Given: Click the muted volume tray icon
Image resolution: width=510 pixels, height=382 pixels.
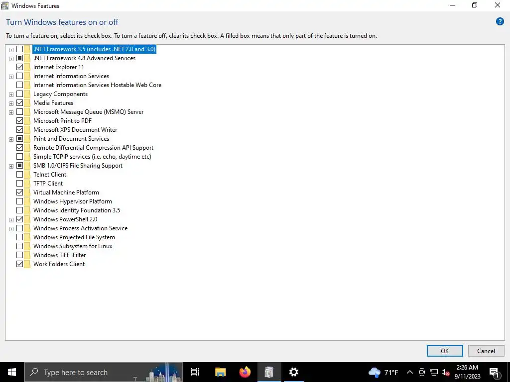Looking at the screenshot, I should point(445,372).
